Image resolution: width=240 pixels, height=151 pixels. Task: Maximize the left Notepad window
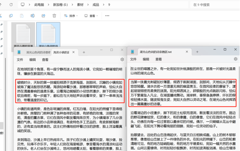click(112, 50)
